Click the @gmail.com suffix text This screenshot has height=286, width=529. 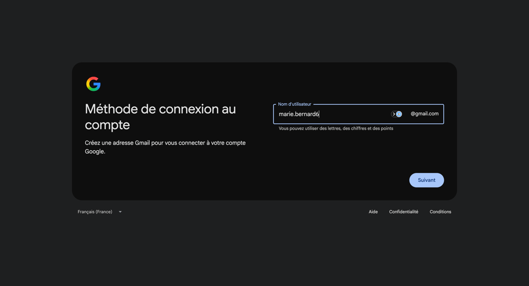coord(425,114)
